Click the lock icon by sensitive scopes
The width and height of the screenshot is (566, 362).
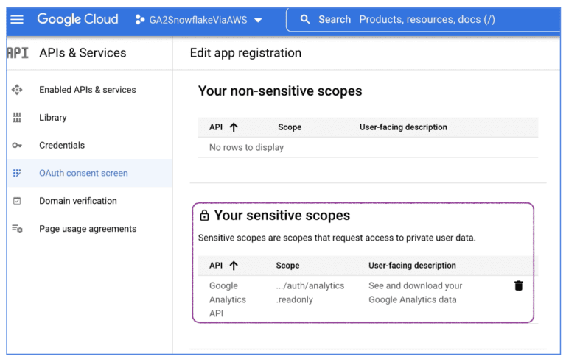tap(204, 216)
